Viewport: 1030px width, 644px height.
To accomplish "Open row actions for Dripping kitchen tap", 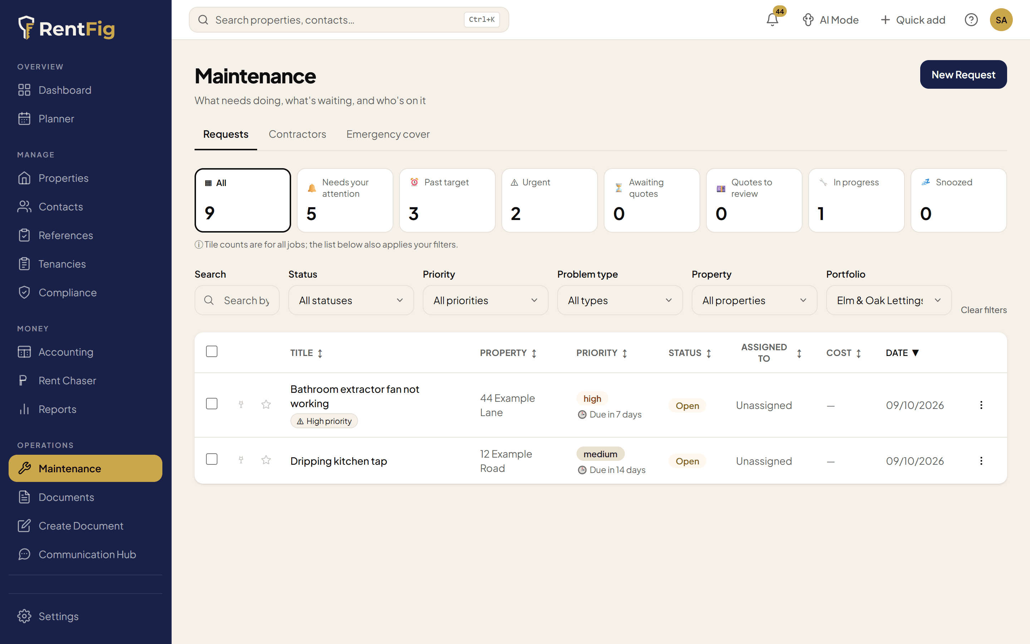I will pyautogui.click(x=981, y=460).
